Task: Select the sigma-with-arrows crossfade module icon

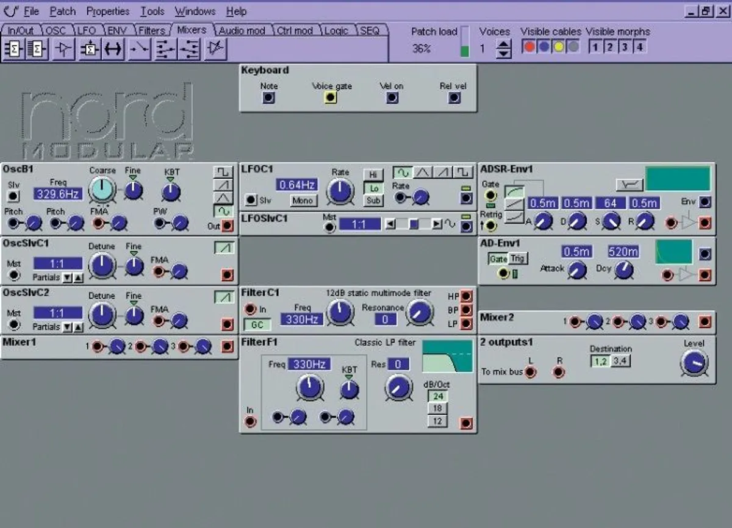Action: pos(89,49)
